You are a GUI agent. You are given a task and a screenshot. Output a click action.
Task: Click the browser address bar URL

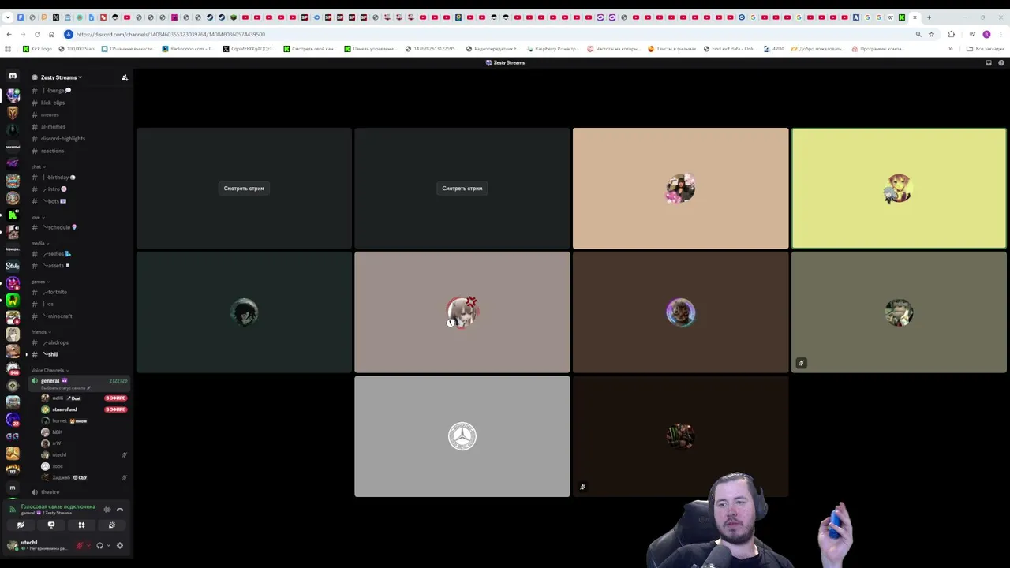click(x=170, y=34)
